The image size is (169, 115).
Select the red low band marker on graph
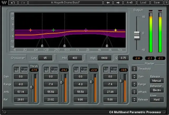(x=31, y=30)
